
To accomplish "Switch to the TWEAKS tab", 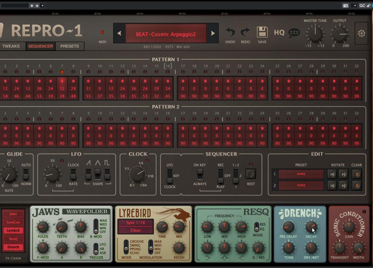I will [12, 46].
